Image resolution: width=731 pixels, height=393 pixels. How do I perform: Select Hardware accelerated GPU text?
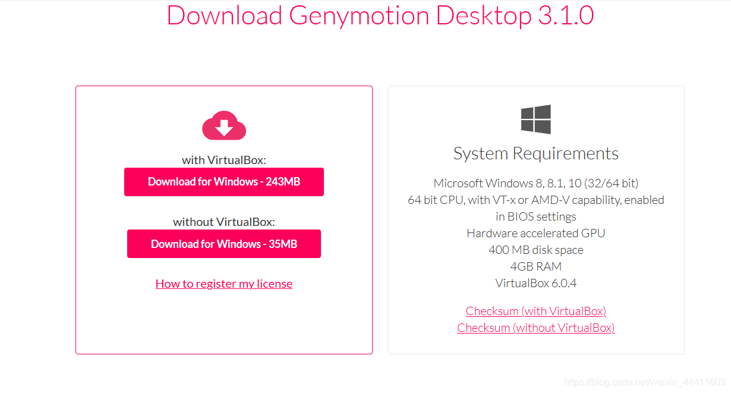[536, 233]
